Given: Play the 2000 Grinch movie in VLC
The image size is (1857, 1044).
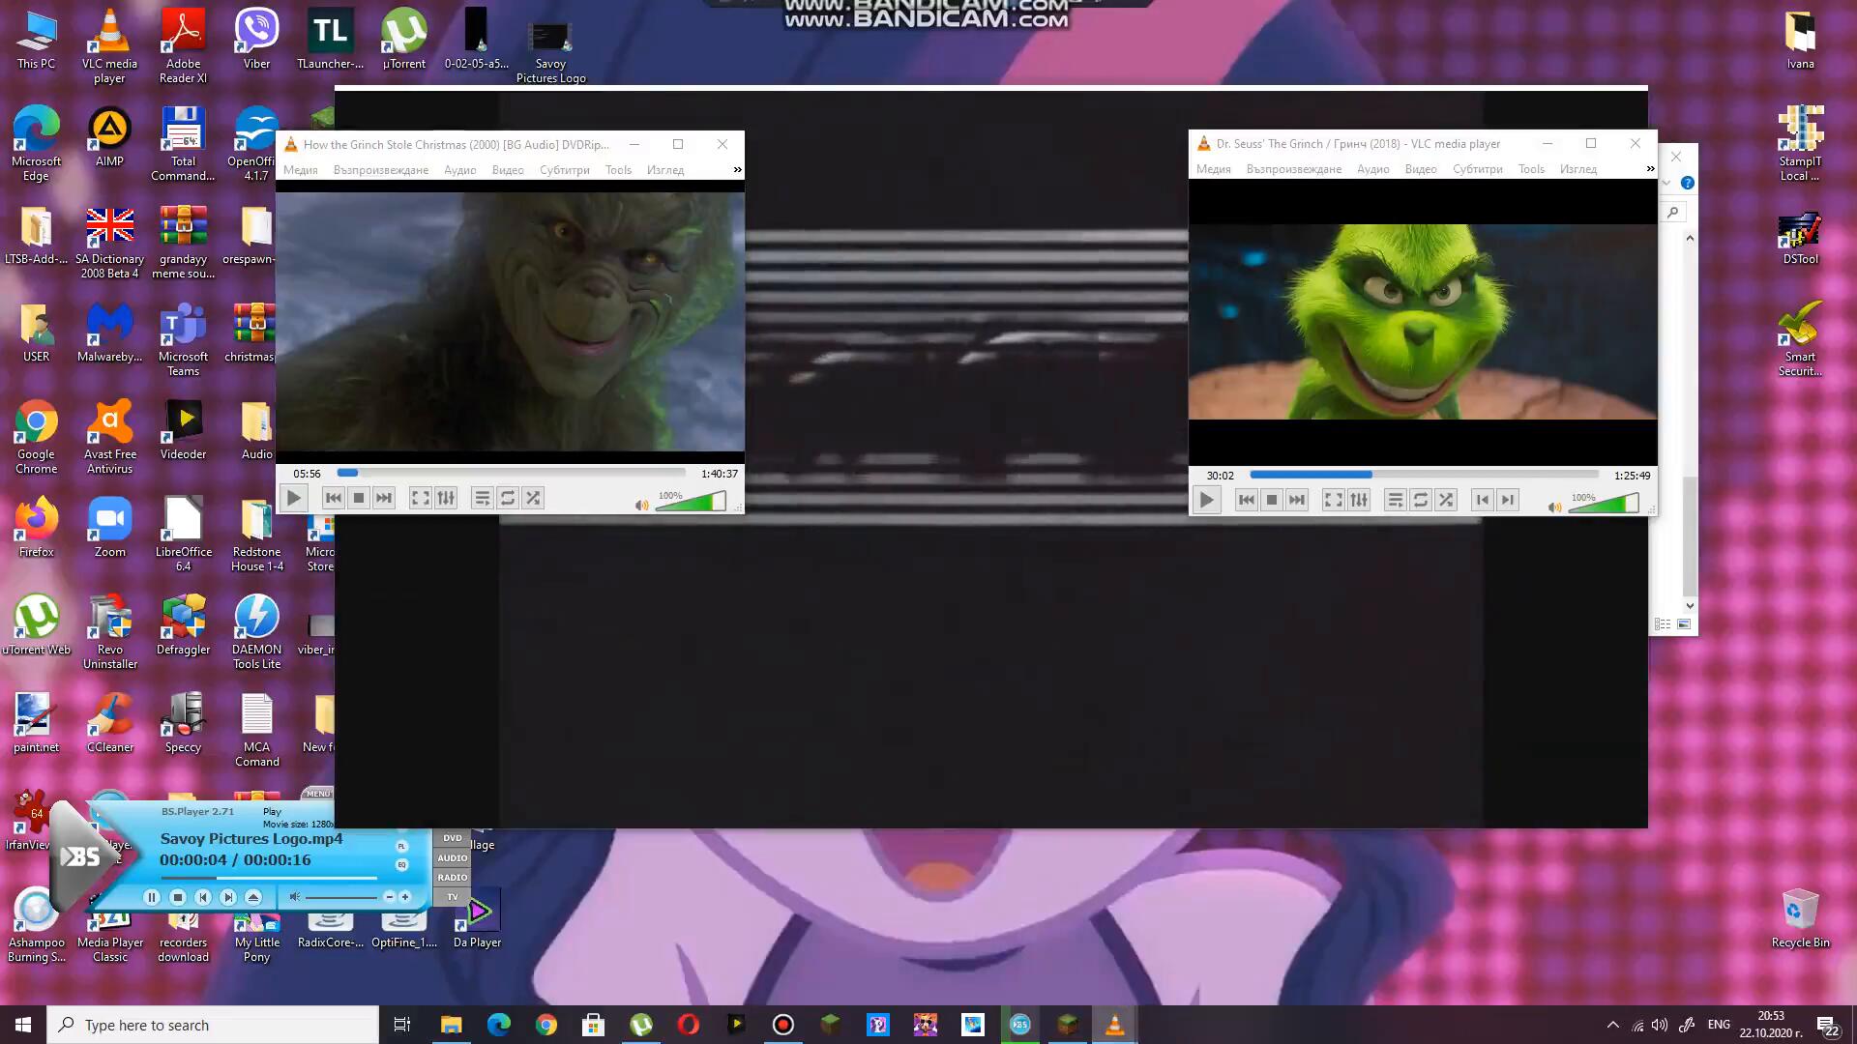Looking at the screenshot, I should [294, 499].
